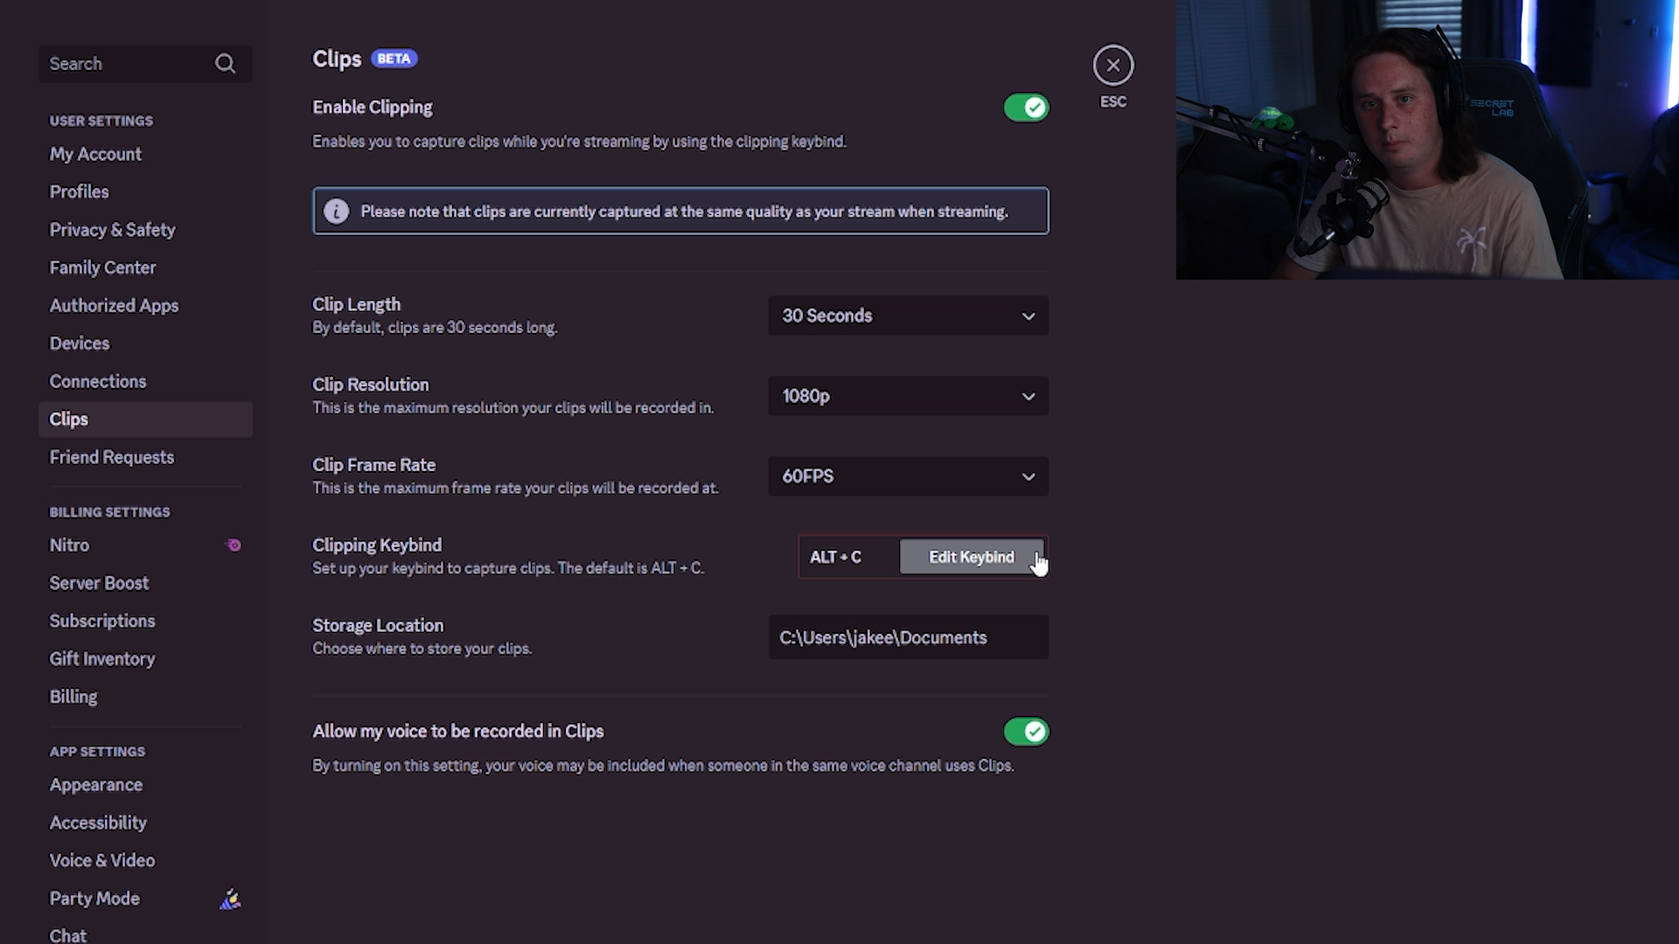The height and width of the screenshot is (944, 1679).
Task: Expand the Clip Resolution 1080p dropdown
Action: (x=908, y=396)
